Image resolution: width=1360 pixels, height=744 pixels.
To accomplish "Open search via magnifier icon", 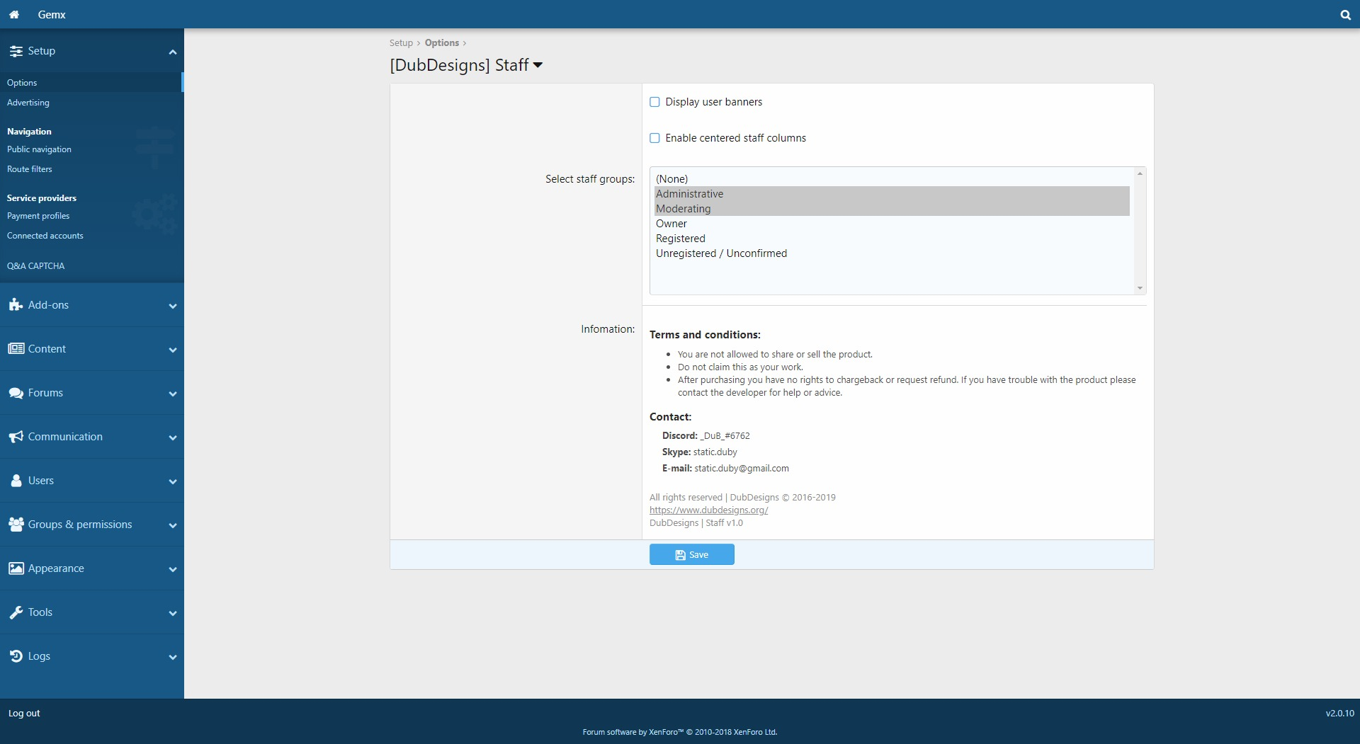I will point(1345,15).
